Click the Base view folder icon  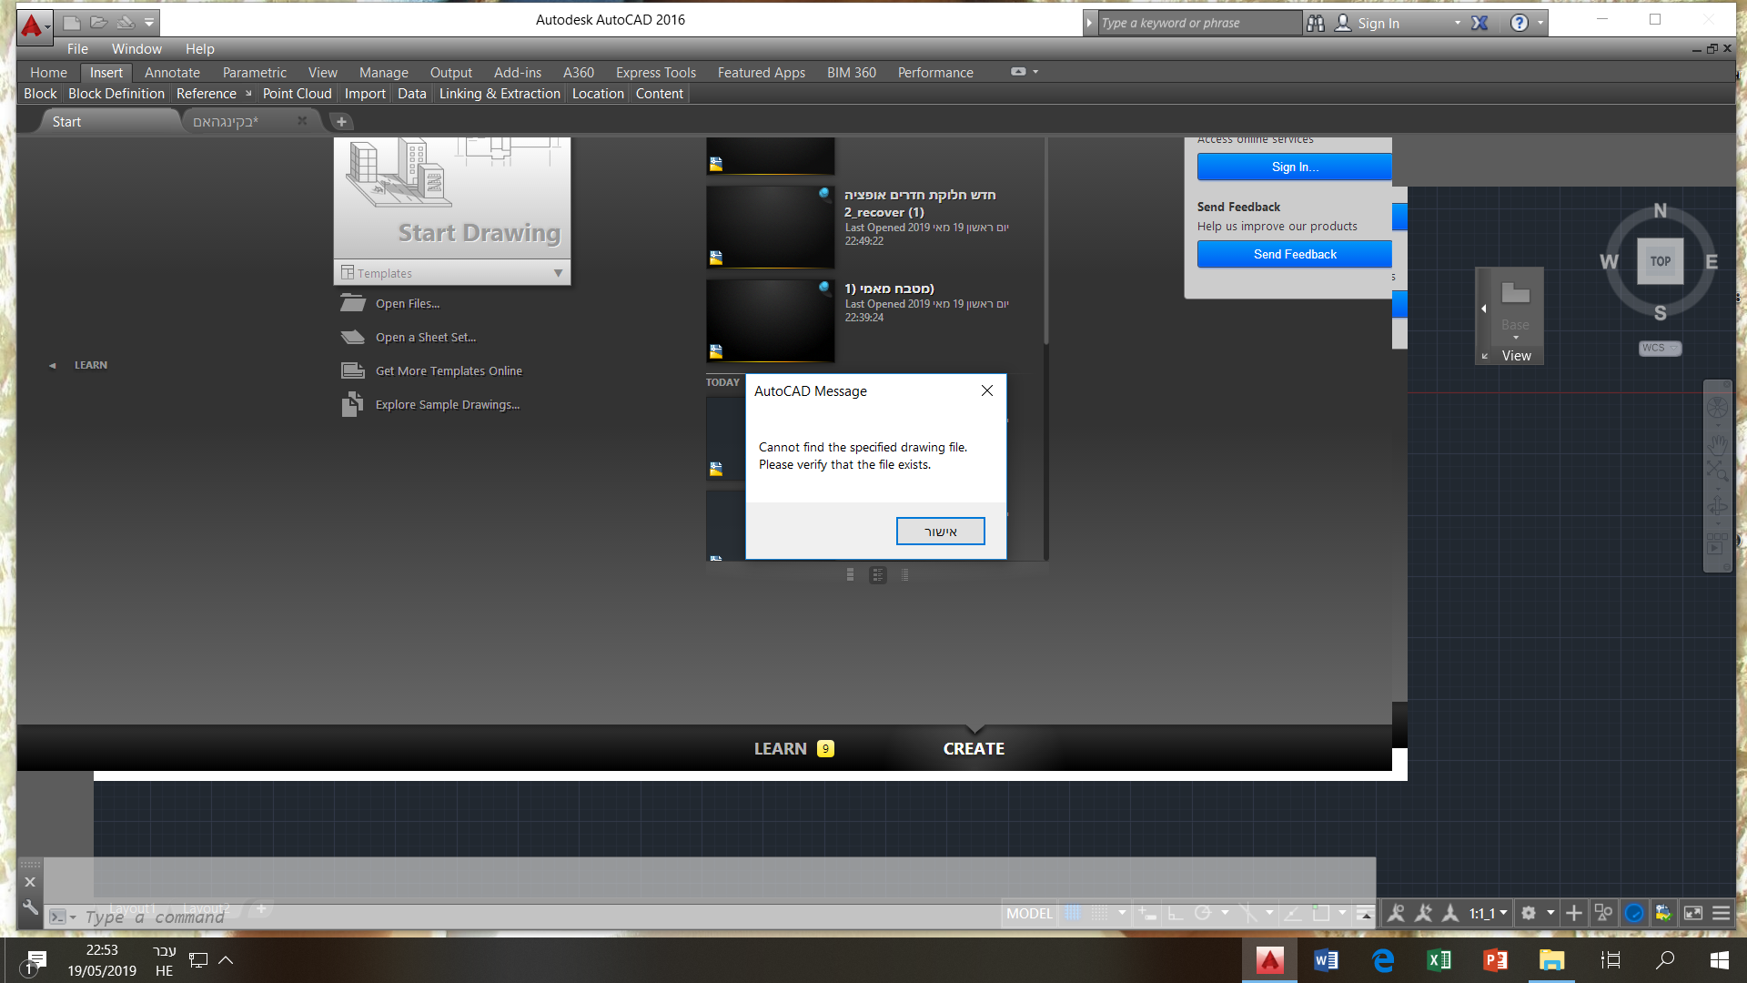pos(1515,293)
